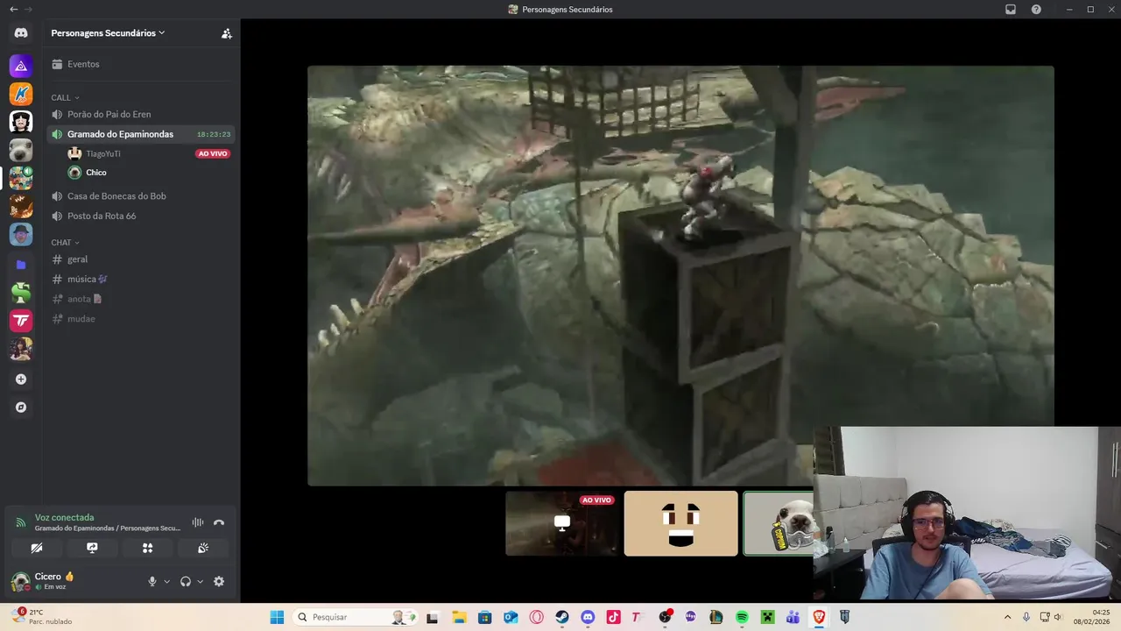Join Casa de Bonecas do Bob channel
This screenshot has height=631, width=1121.
pyautogui.click(x=141, y=196)
